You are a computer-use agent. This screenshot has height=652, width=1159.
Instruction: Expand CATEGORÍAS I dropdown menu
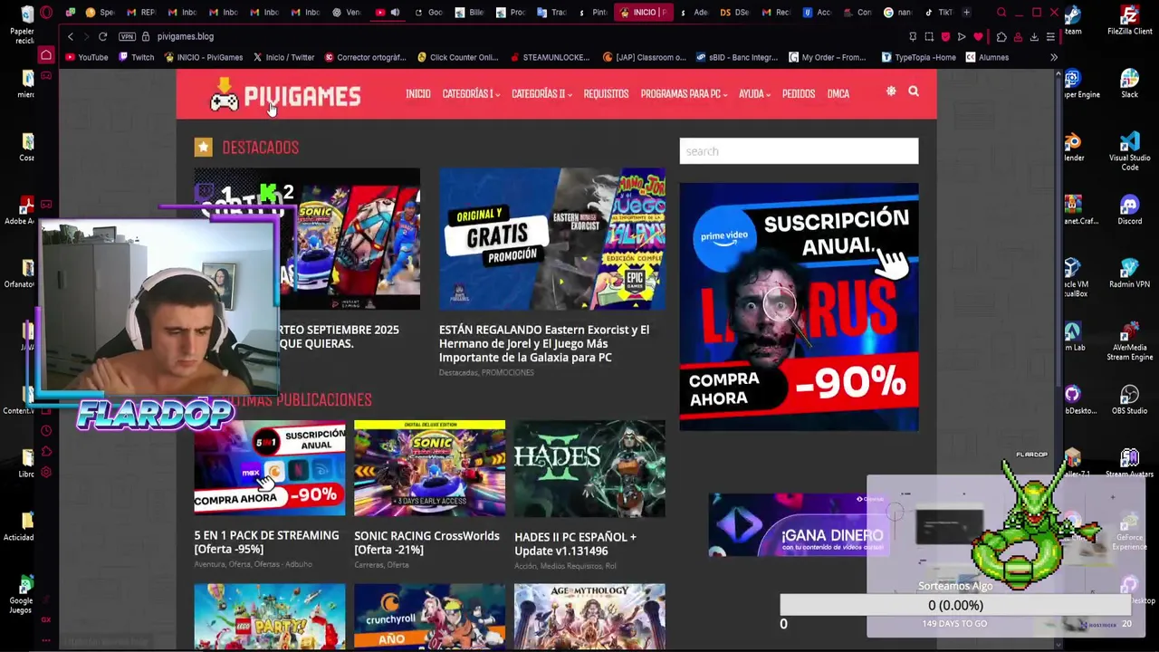click(470, 94)
